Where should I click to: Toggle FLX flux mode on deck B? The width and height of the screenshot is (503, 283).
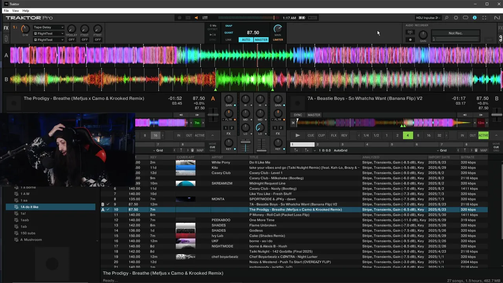(x=334, y=135)
